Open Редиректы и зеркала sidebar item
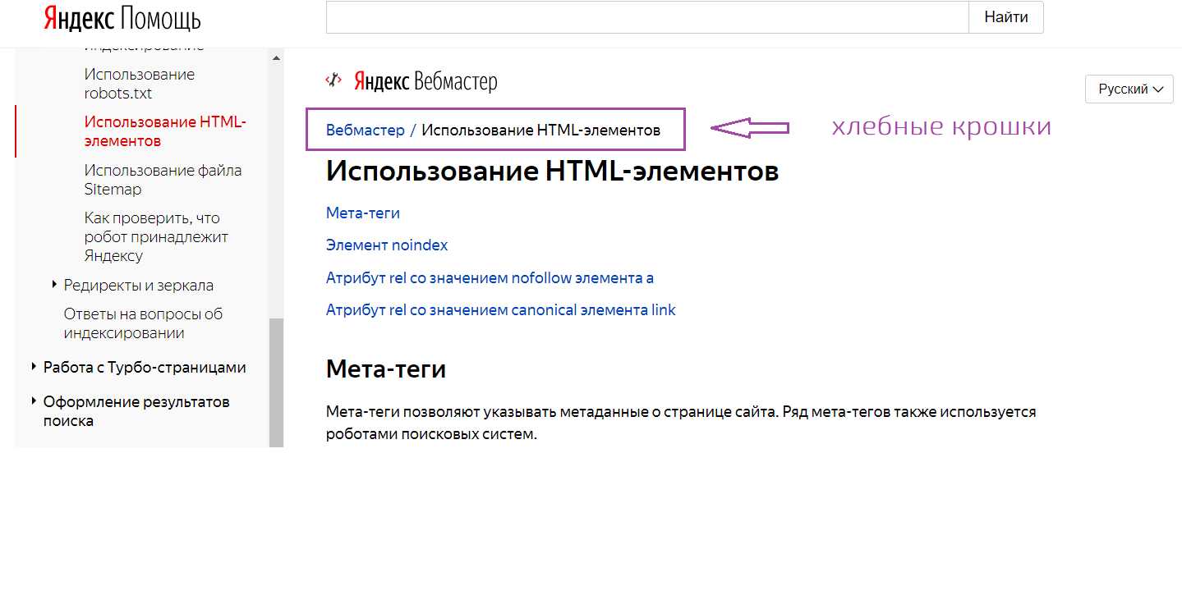 click(139, 285)
